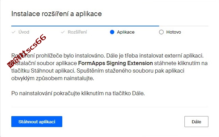
Task: Click the checkmark icon beside Úvod
Action: click(14, 32)
